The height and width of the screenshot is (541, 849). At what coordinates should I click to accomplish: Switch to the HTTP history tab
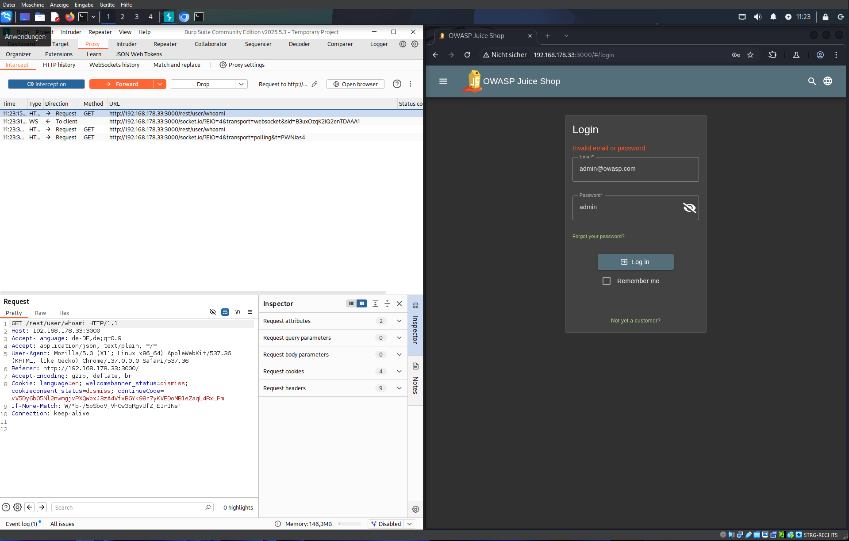tap(59, 65)
